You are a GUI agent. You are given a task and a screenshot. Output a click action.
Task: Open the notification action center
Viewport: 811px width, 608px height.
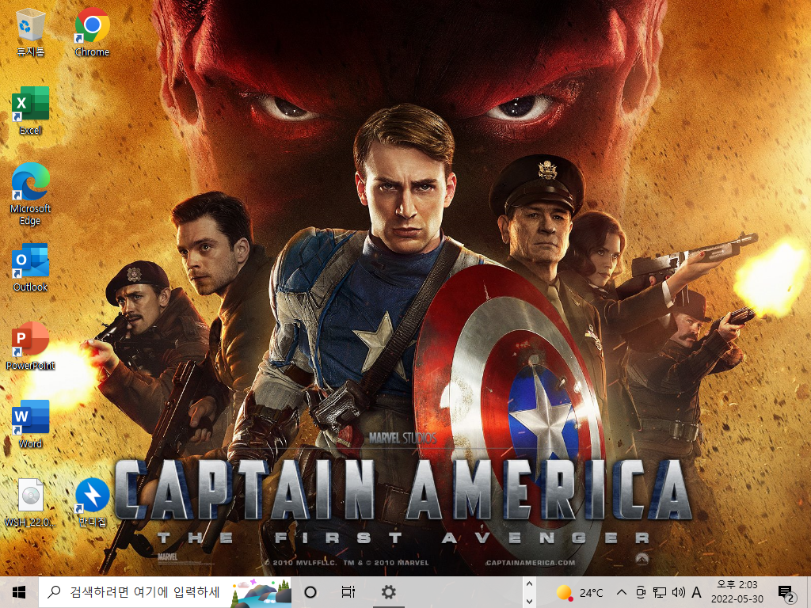(x=786, y=593)
